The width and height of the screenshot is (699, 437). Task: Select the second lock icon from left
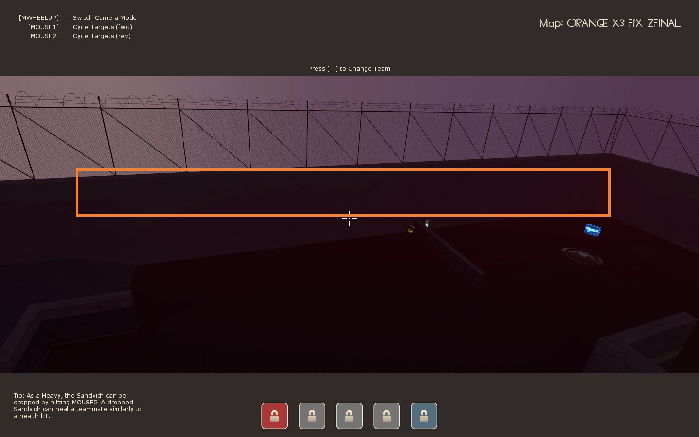click(x=312, y=416)
